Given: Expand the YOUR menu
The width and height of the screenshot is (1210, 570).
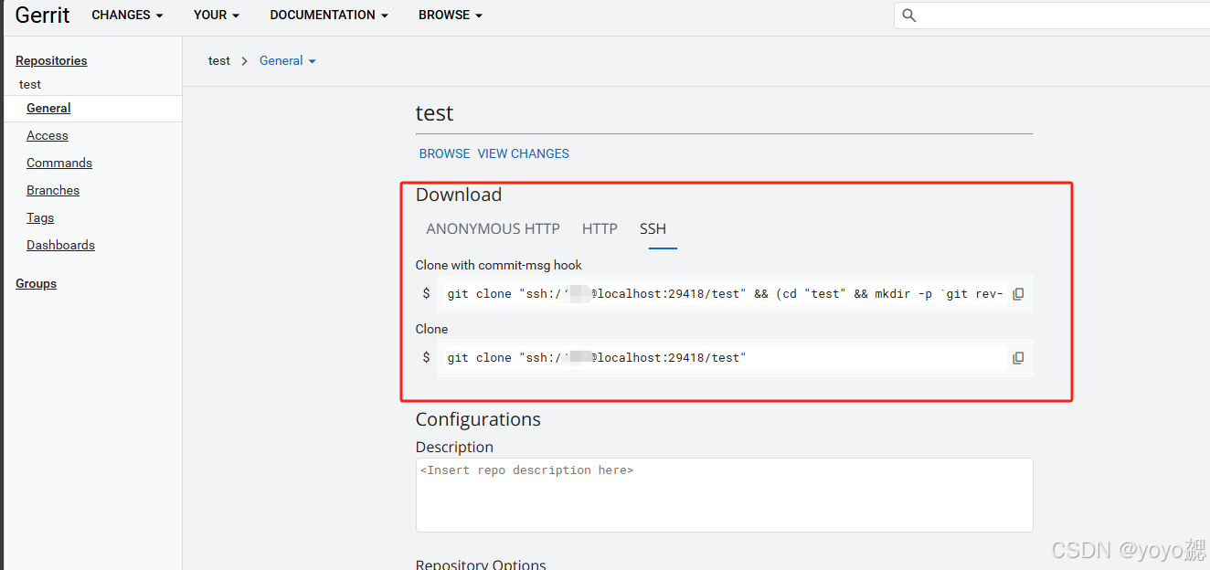Looking at the screenshot, I should pyautogui.click(x=217, y=16).
